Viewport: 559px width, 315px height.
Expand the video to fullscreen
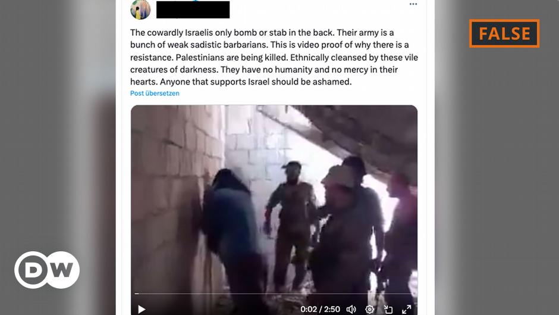406,309
